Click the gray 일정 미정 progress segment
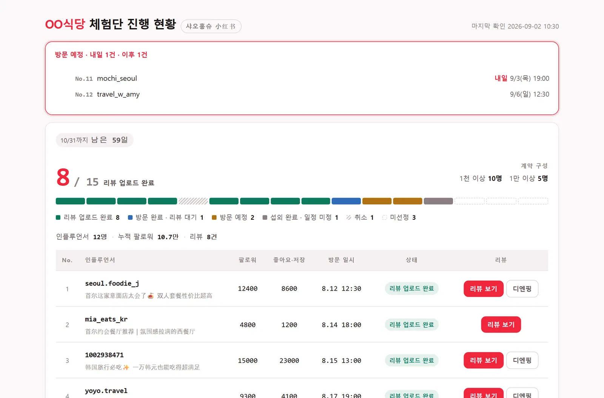 tap(438, 201)
